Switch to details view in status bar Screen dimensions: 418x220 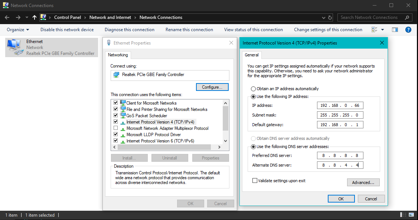click(x=403, y=215)
